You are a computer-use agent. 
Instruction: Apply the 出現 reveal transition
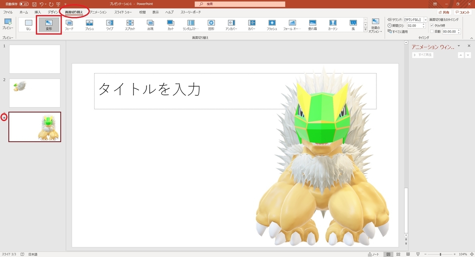(150, 25)
